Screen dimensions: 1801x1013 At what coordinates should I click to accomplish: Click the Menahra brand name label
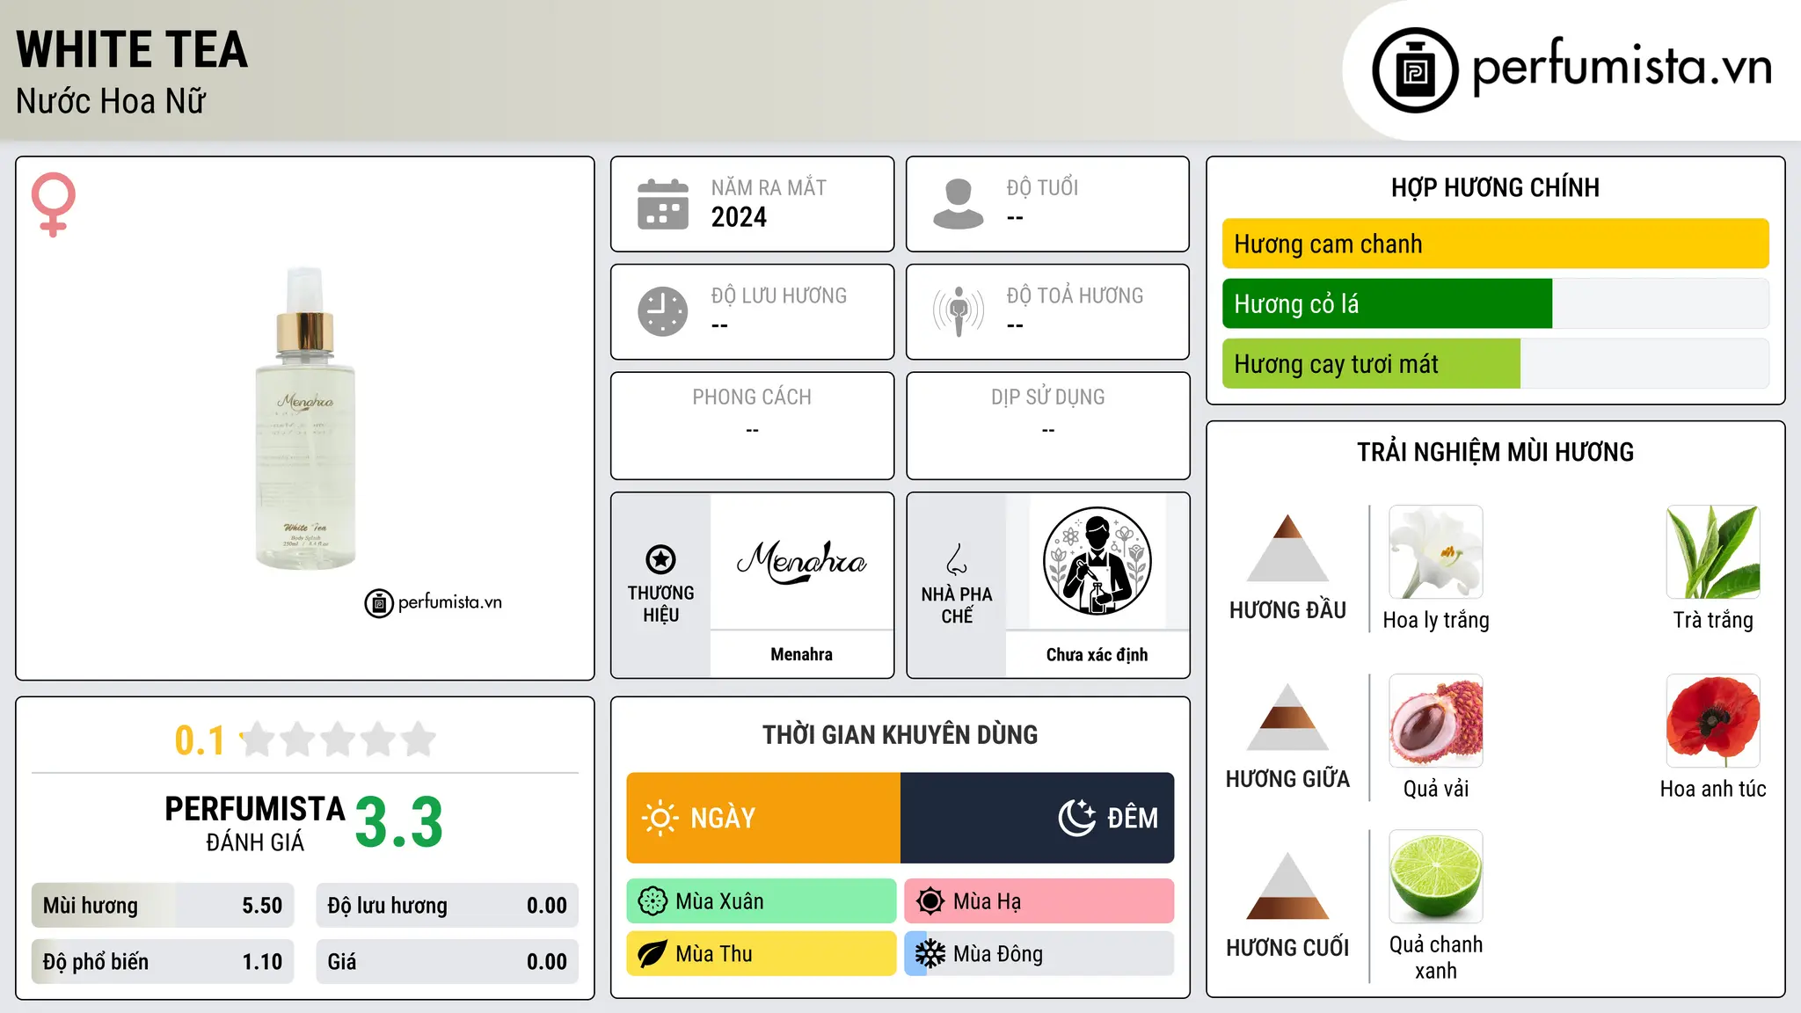tap(801, 654)
